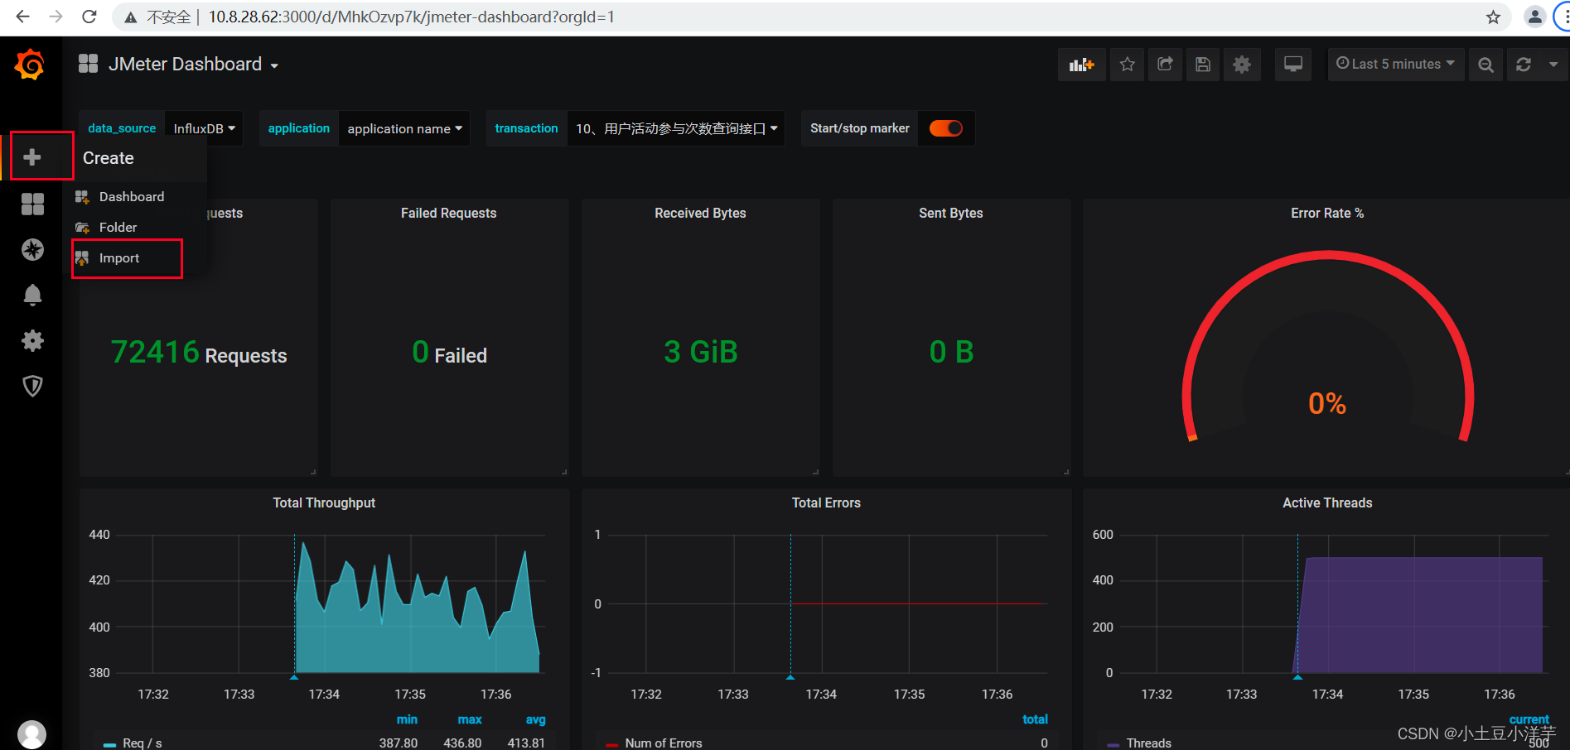Open the Create plus menu in sidebar

pyautogui.click(x=32, y=156)
